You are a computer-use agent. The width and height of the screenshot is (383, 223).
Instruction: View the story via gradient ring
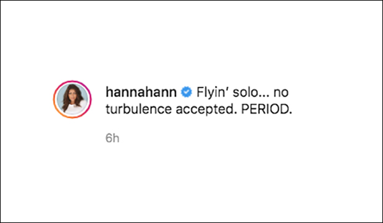(x=72, y=99)
